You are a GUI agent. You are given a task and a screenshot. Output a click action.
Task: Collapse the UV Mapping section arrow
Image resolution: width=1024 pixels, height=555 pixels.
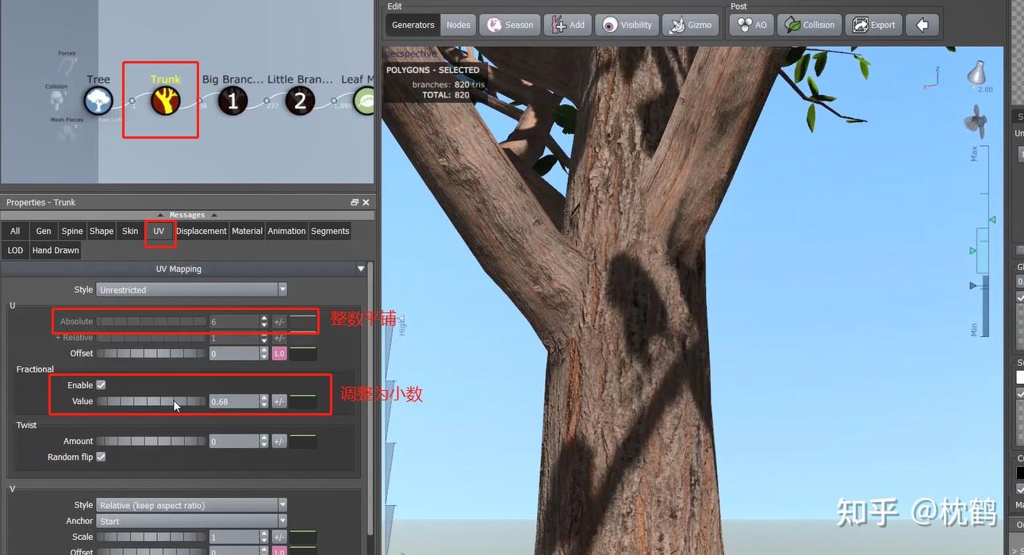pos(362,269)
